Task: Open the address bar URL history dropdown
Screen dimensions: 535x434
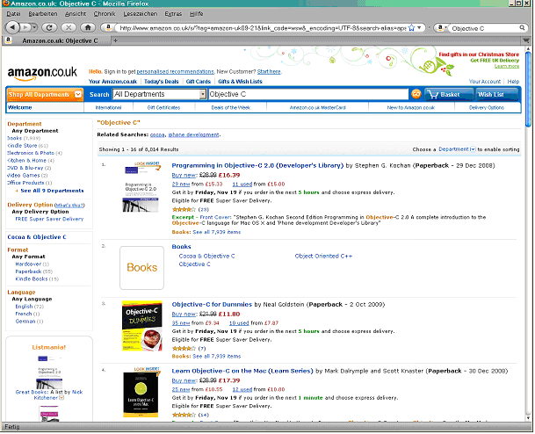Action: click(x=419, y=27)
